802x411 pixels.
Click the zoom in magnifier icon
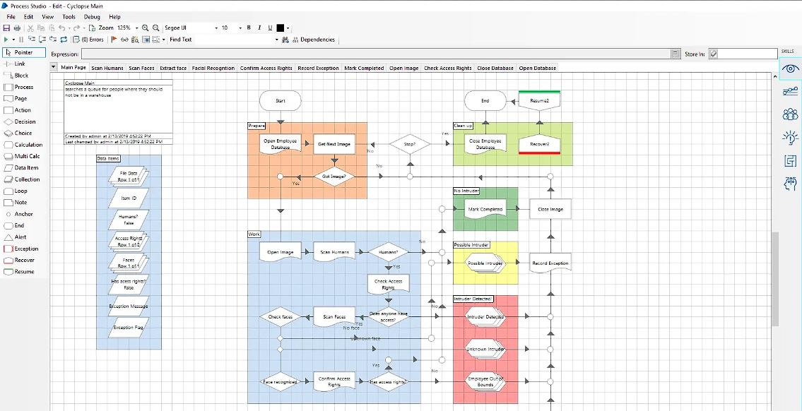pos(145,28)
